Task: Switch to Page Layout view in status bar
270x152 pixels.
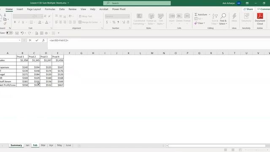Action: point(233,150)
